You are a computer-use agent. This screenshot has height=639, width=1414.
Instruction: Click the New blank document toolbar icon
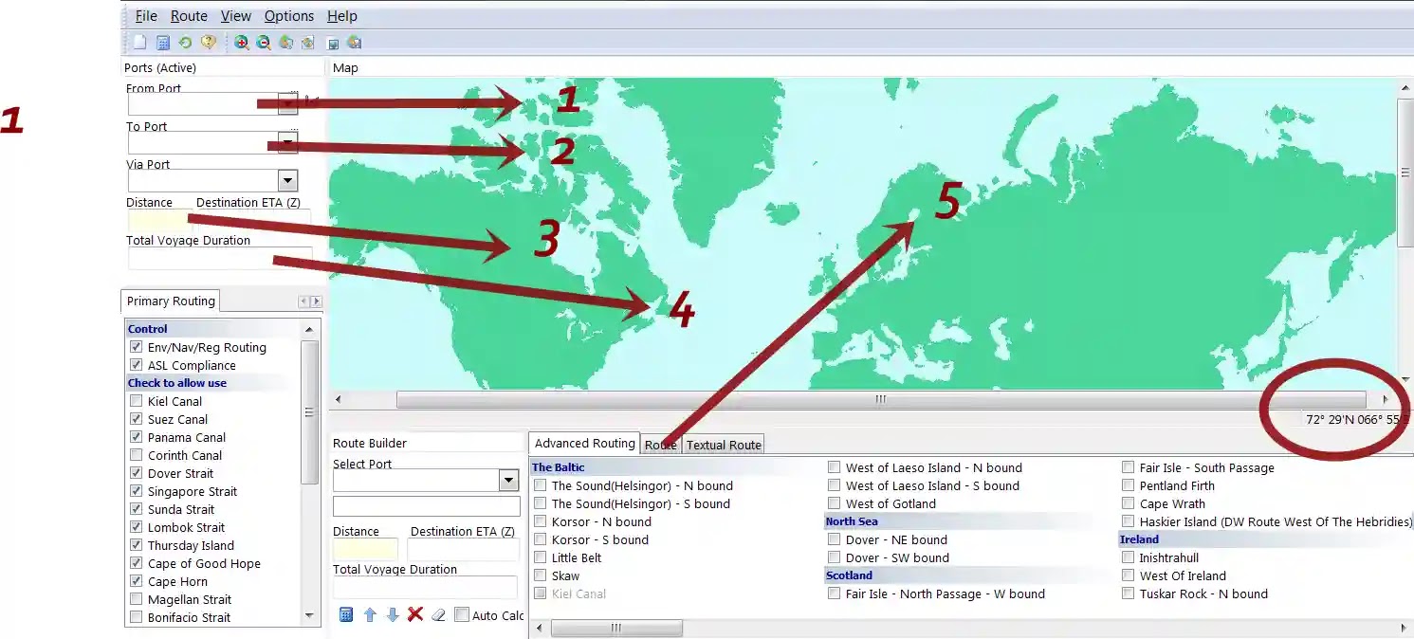coord(139,42)
